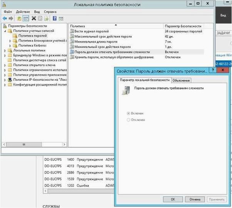Select event 4013 row in background window
232x208 pixels.
[79, 166]
